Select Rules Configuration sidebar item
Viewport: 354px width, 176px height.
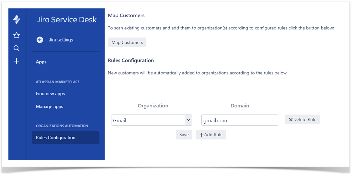coord(56,137)
